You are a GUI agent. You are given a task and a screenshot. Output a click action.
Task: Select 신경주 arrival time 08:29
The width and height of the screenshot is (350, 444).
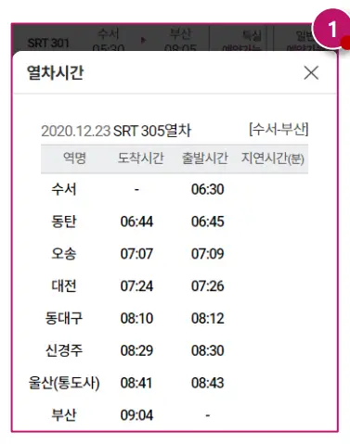click(136, 350)
